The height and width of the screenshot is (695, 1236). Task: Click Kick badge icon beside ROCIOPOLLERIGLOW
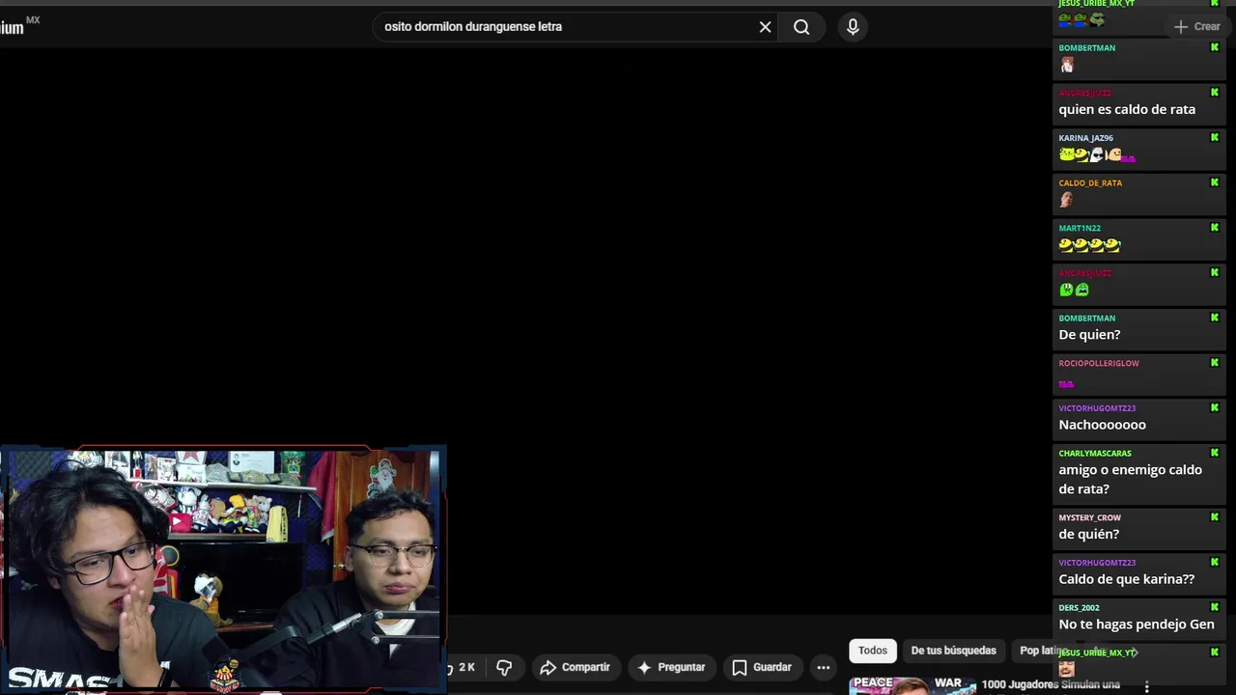tap(1215, 363)
